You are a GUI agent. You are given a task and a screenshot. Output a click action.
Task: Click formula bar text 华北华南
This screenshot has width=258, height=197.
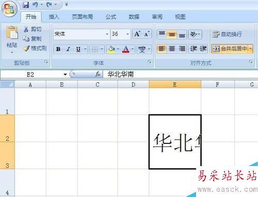pos(120,74)
